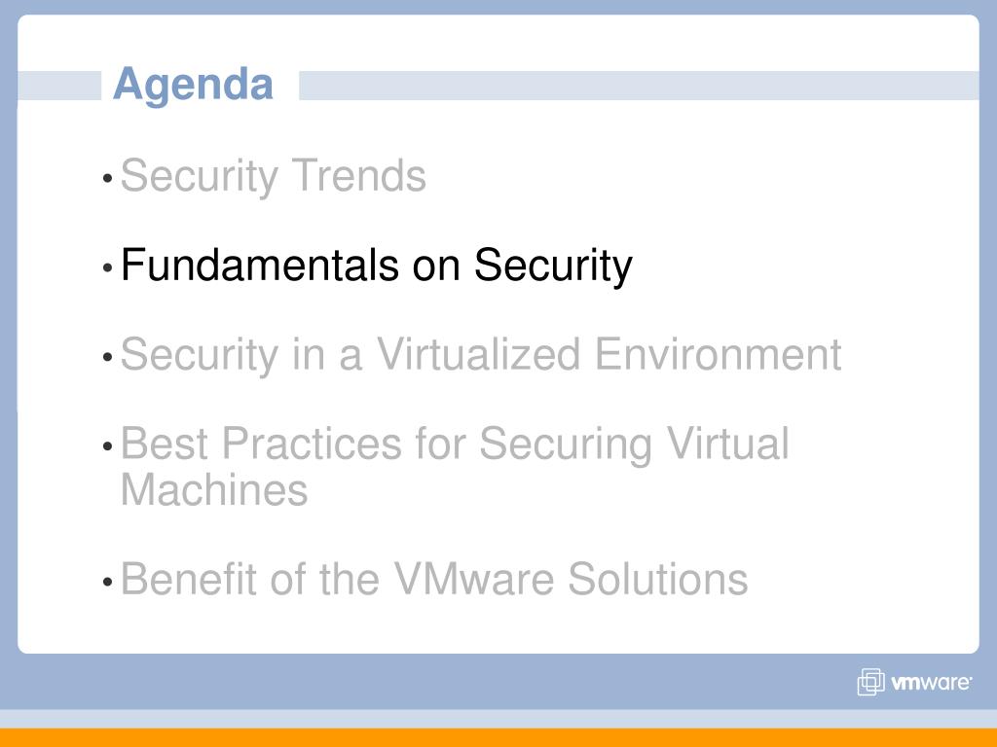Click the word "Machines" on the wrapped line
This screenshot has height=747, width=997.
214,490
